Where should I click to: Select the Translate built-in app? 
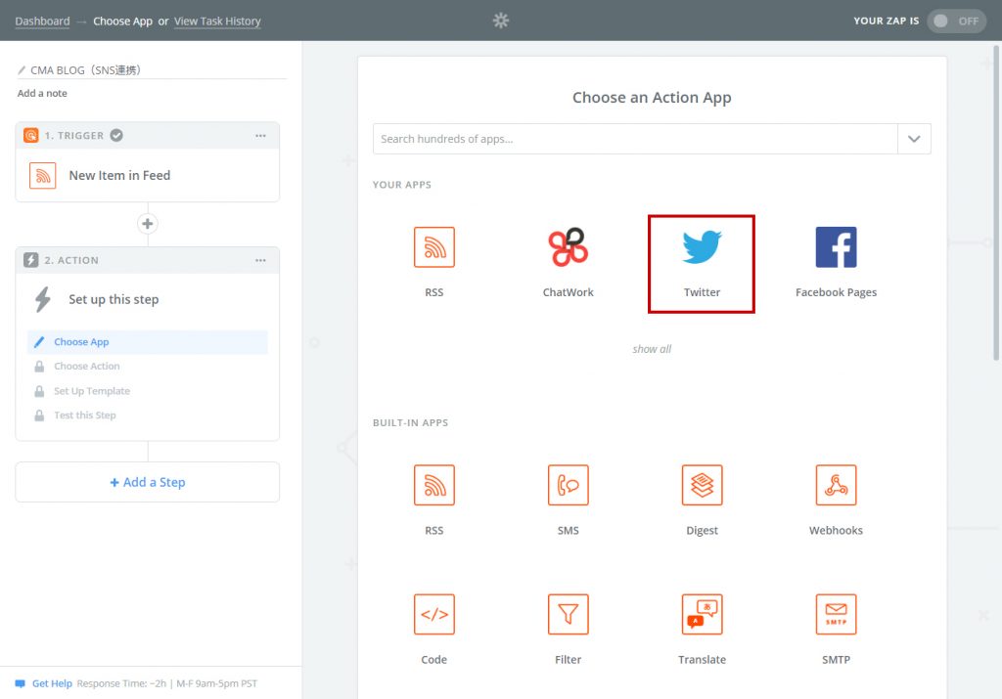pos(702,614)
